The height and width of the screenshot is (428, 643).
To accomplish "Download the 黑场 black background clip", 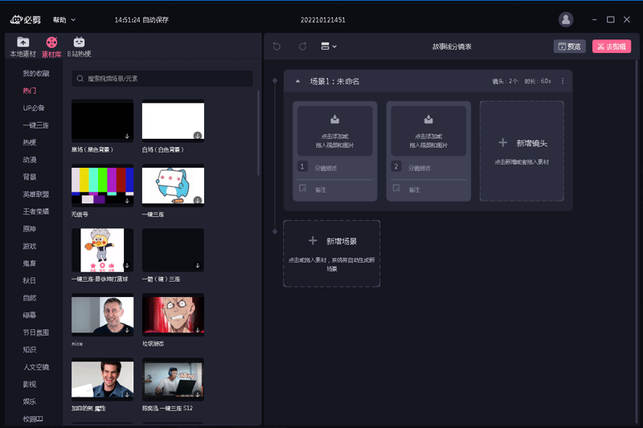I will pyautogui.click(x=127, y=136).
